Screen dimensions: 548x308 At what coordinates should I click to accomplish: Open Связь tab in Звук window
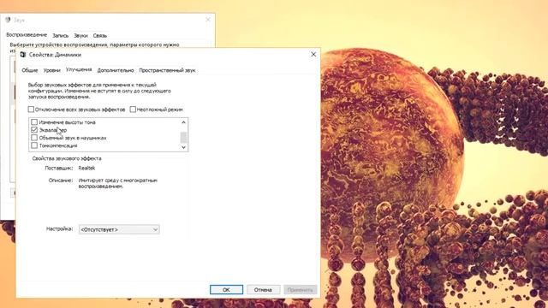[99, 36]
